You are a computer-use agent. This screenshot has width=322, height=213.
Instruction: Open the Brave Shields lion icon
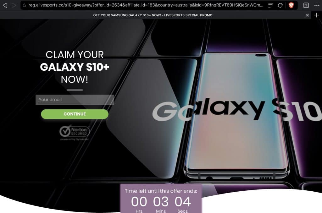pyautogui.click(x=291, y=5)
